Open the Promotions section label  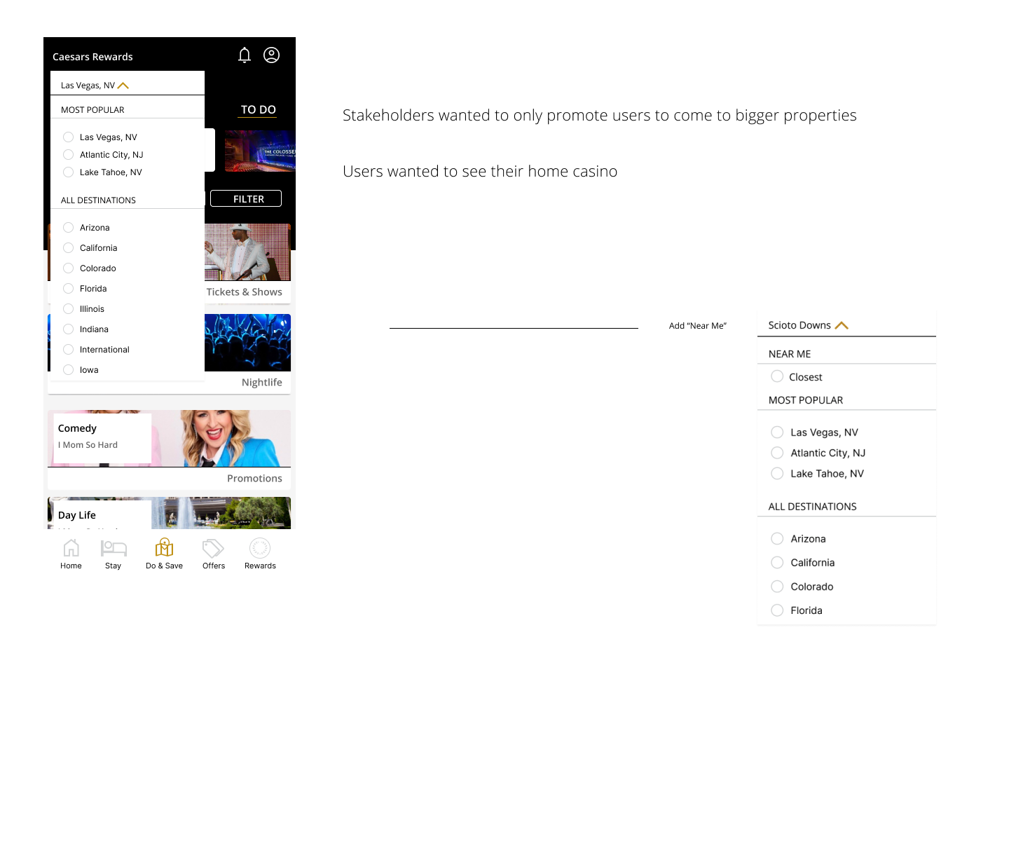(254, 479)
